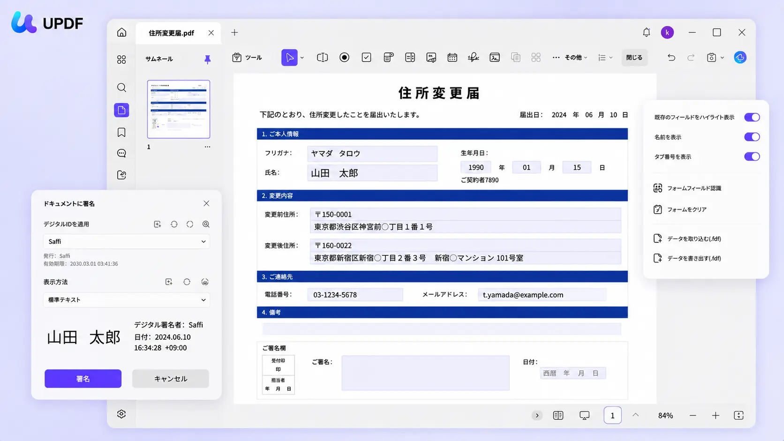
Task: Expand the bottom bar chevron arrow
Action: point(537,415)
